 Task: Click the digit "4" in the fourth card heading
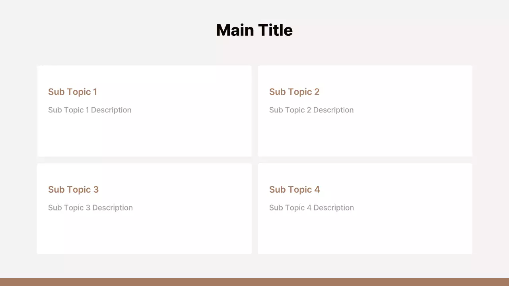tap(317, 189)
